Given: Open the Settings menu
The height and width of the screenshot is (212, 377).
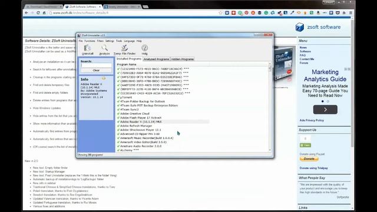Looking at the screenshot, I should tap(110, 41).
